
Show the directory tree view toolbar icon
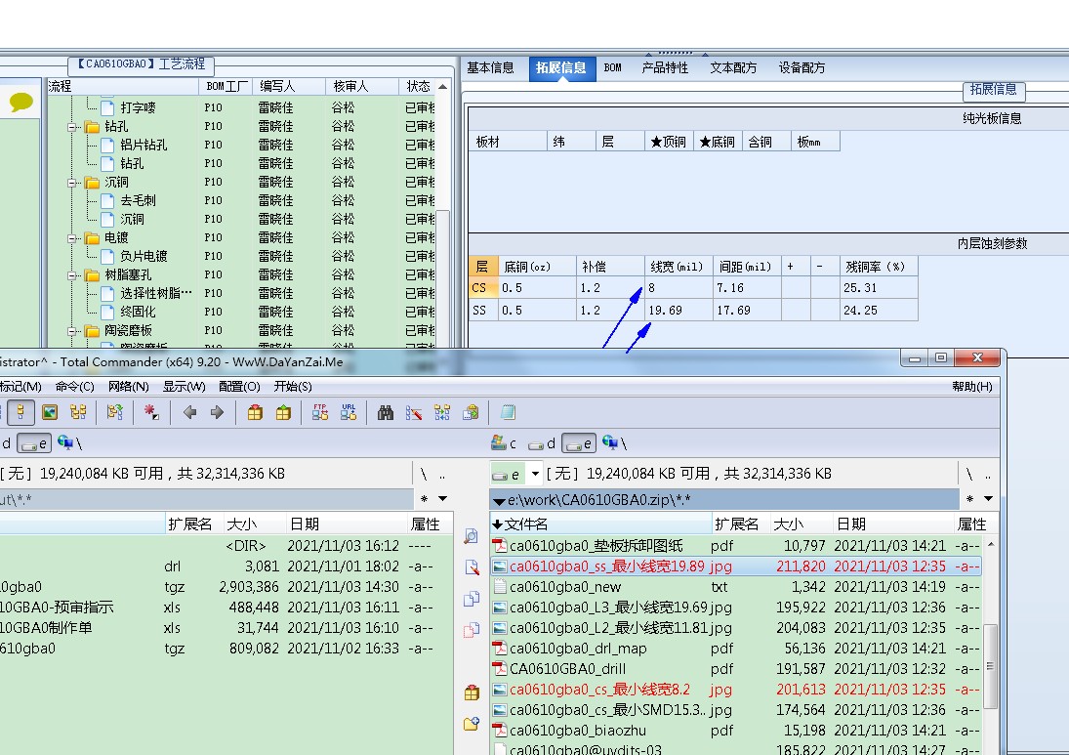(78, 412)
